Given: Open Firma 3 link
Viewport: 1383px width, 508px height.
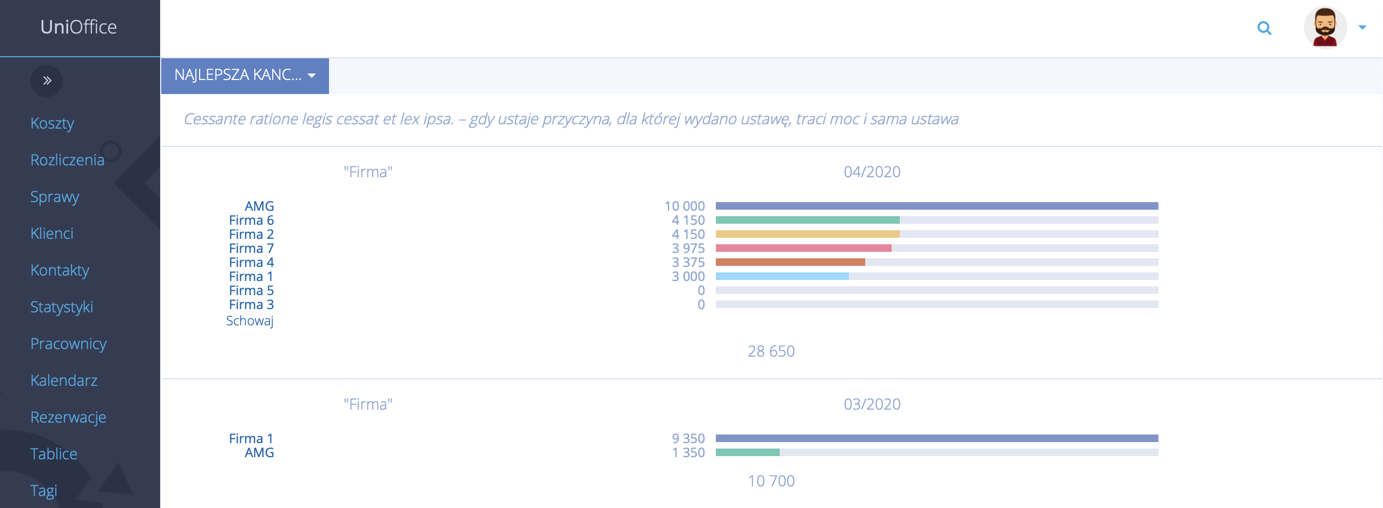Looking at the screenshot, I should (x=251, y=304).
